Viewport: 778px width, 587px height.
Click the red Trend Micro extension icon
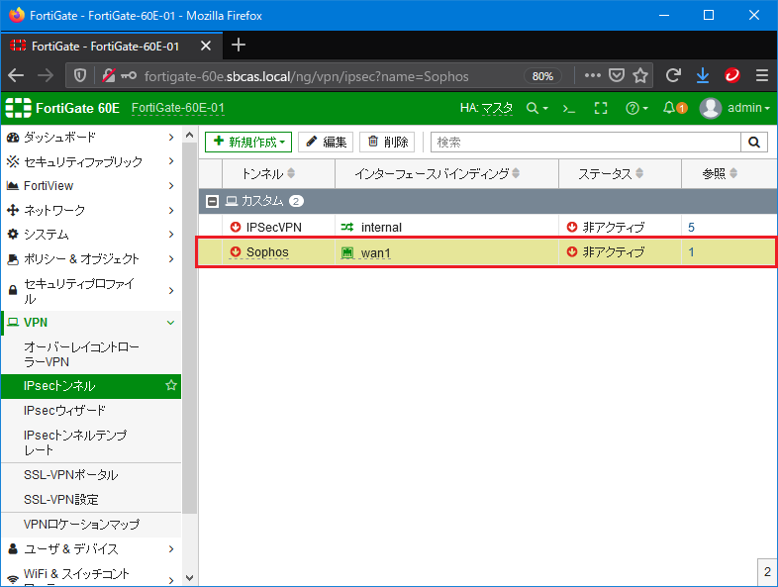(732, 76)
